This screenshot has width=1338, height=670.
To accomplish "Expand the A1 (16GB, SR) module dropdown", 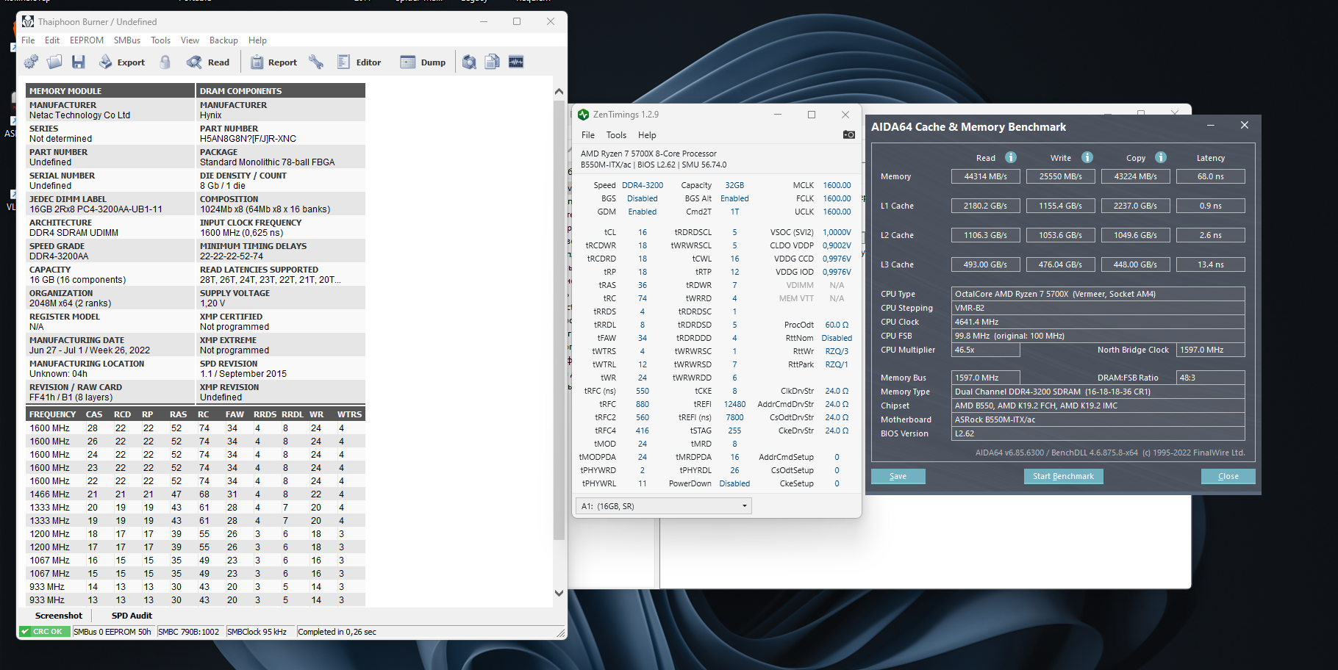I will pyautogui.click(x=664, y=506).
